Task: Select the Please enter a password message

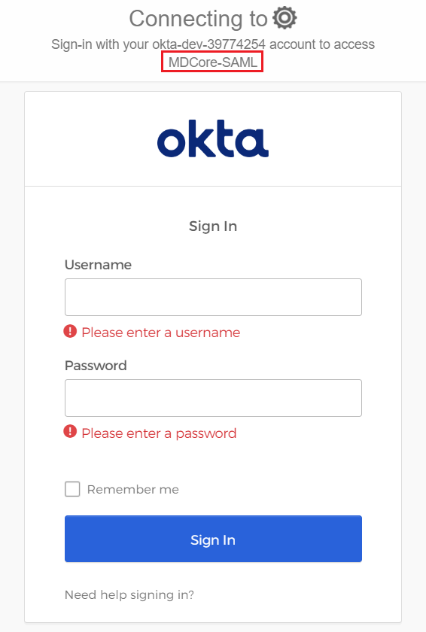Action: coord(160,433)
